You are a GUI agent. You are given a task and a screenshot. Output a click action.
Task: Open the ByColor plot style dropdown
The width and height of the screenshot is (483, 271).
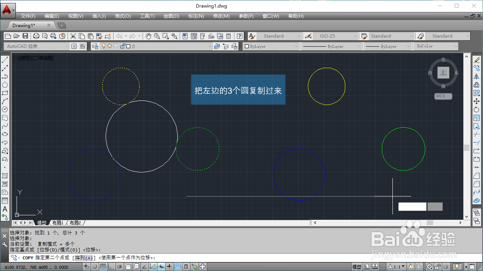pyautogui.click(x=455, y=46)
